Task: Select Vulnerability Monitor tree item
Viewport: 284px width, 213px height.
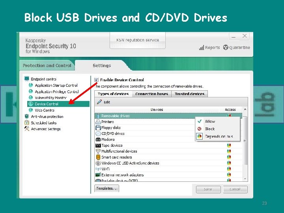Action: [x=51, y=98]
